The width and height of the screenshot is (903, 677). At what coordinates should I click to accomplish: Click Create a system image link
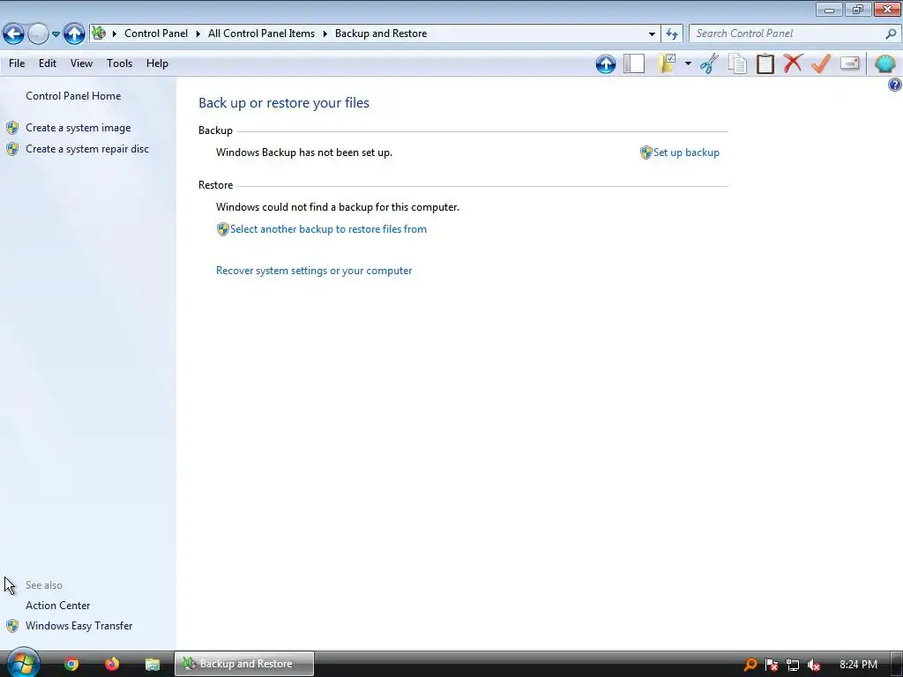[78, 128]
